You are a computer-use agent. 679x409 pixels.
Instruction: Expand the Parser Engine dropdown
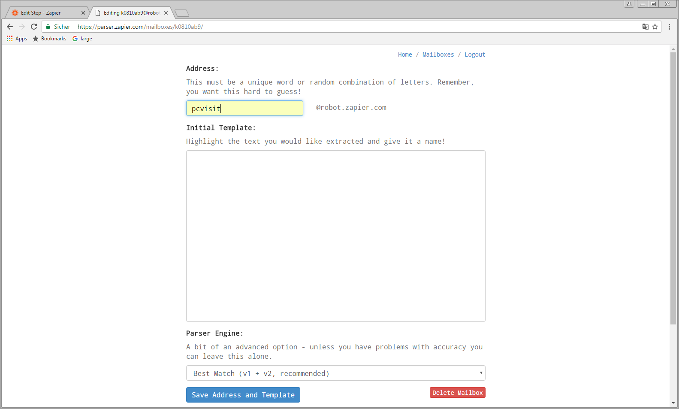click(335, 373)
